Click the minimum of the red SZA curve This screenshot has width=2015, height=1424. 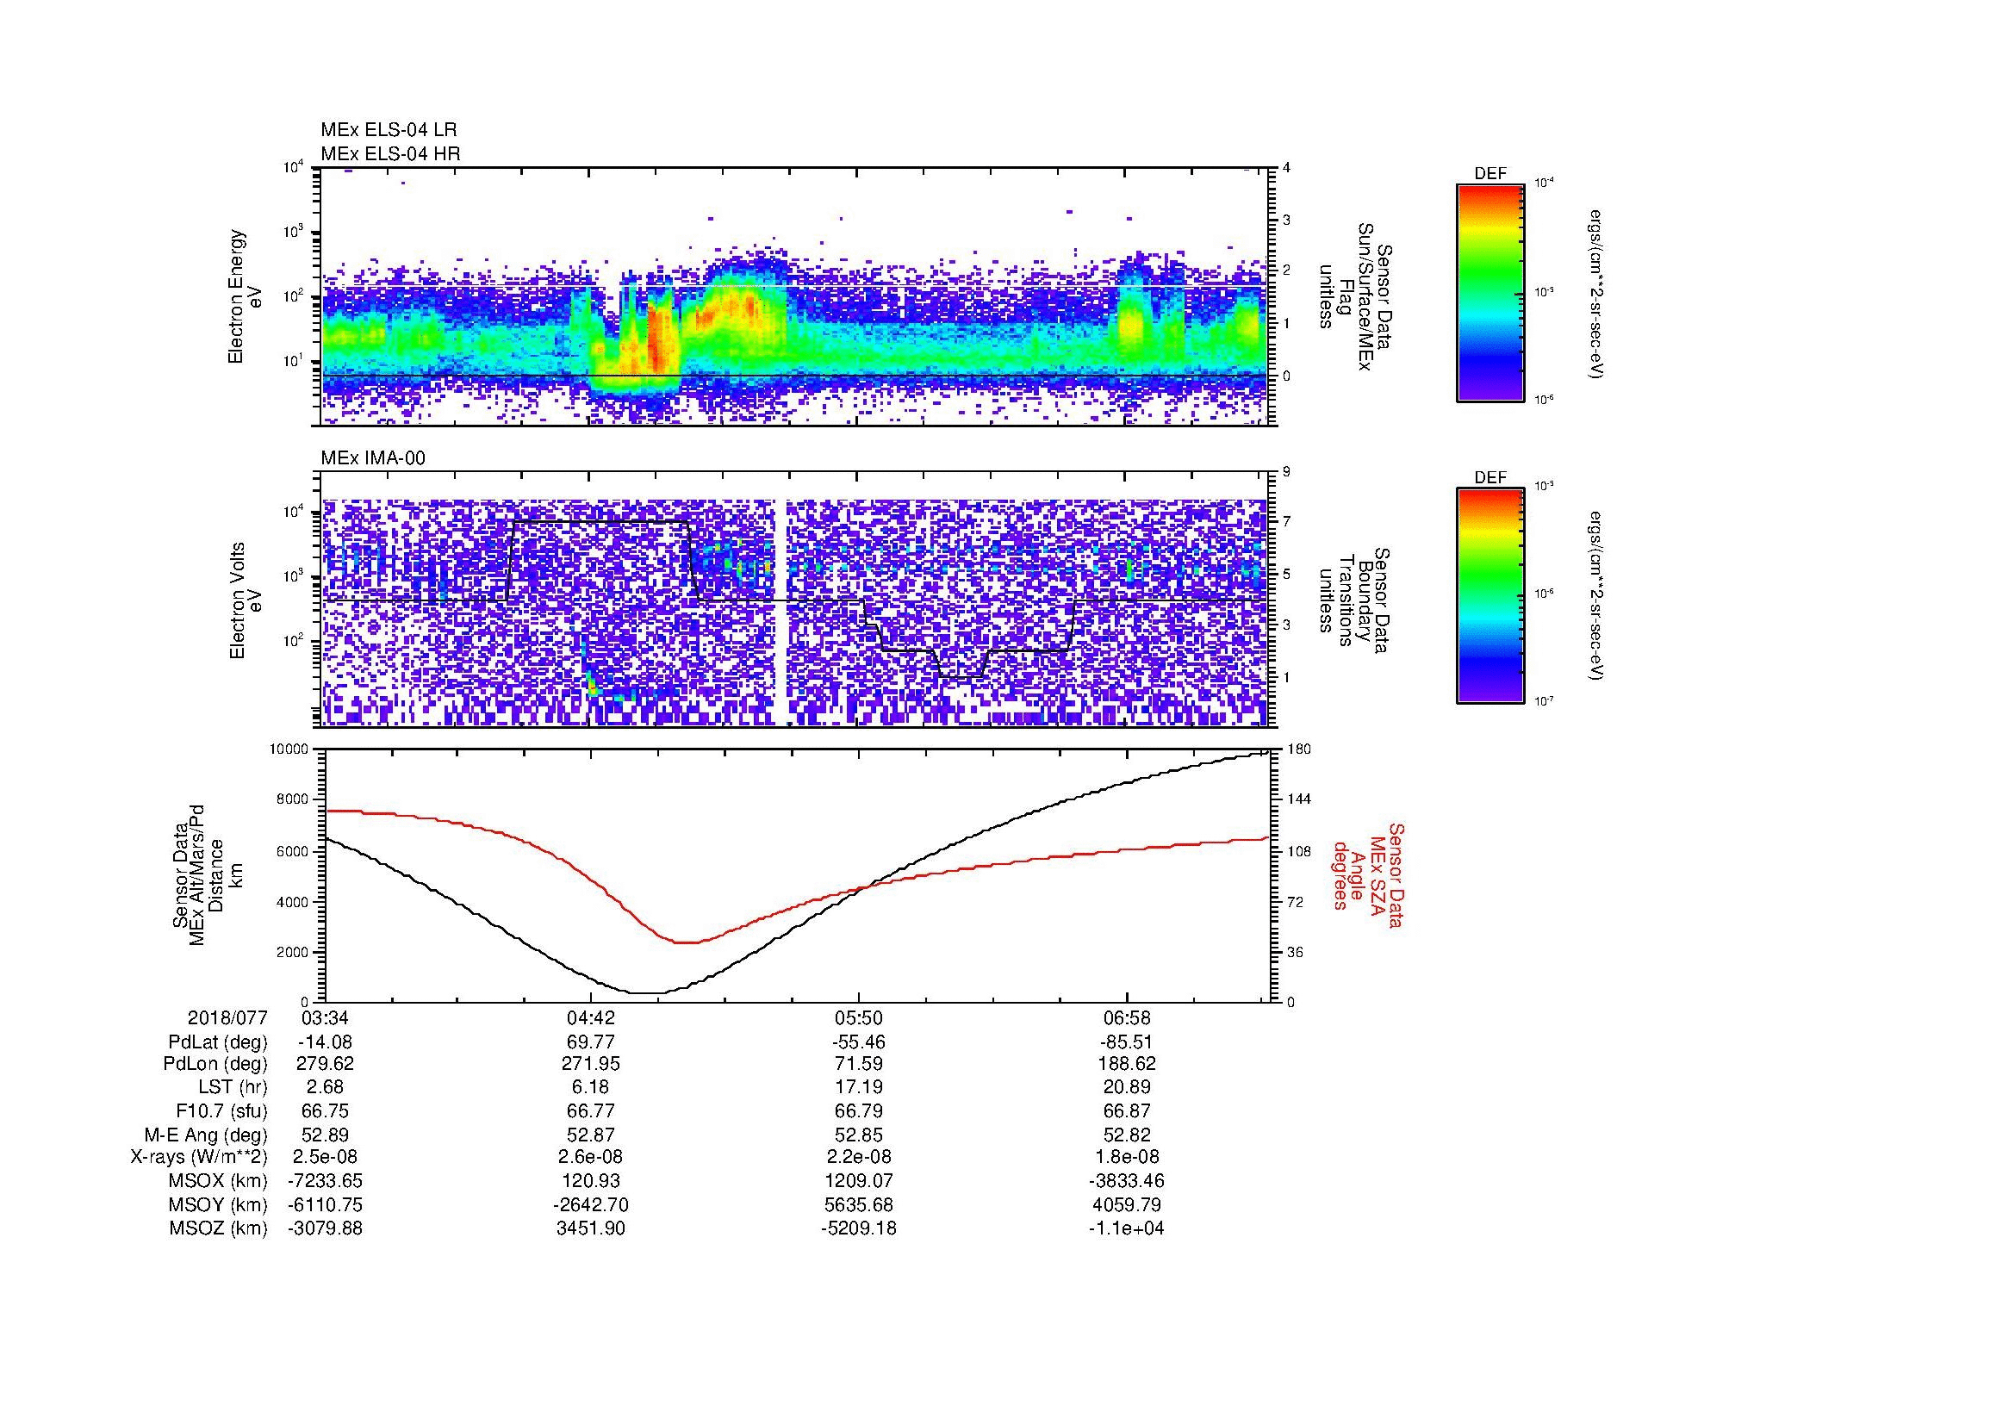coord(687,943)
